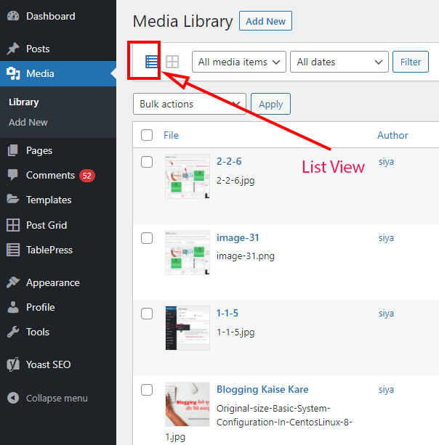Sort by the Author column header
The height and width of the screenshot is (445, 439).
[x=392, y=135]
